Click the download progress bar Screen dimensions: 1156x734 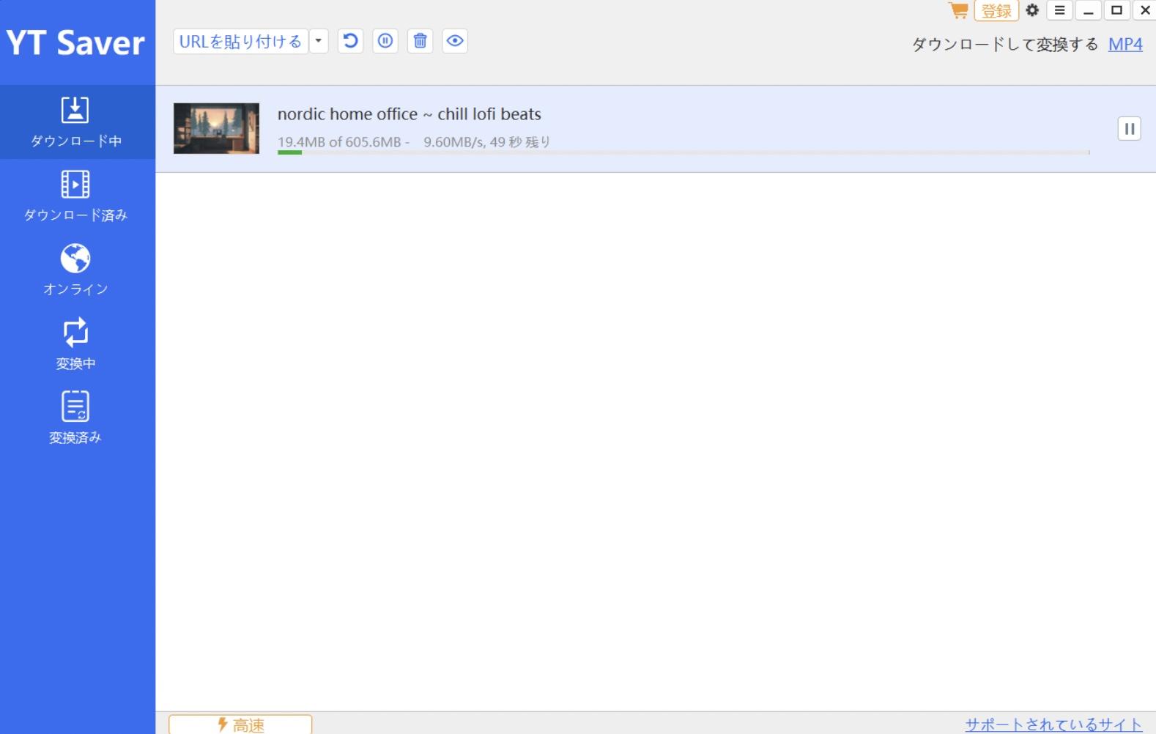click(683, 152)
